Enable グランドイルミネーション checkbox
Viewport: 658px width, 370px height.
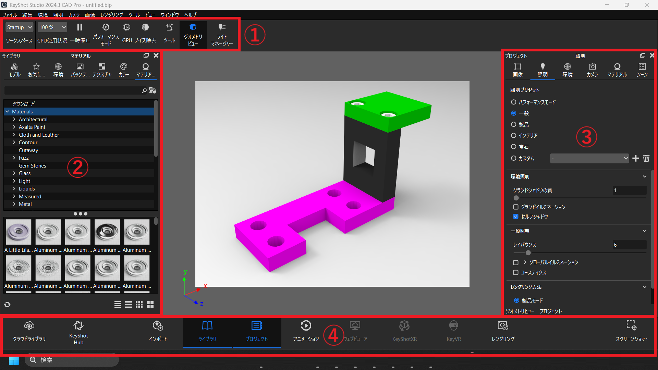(x=516, y=207)
